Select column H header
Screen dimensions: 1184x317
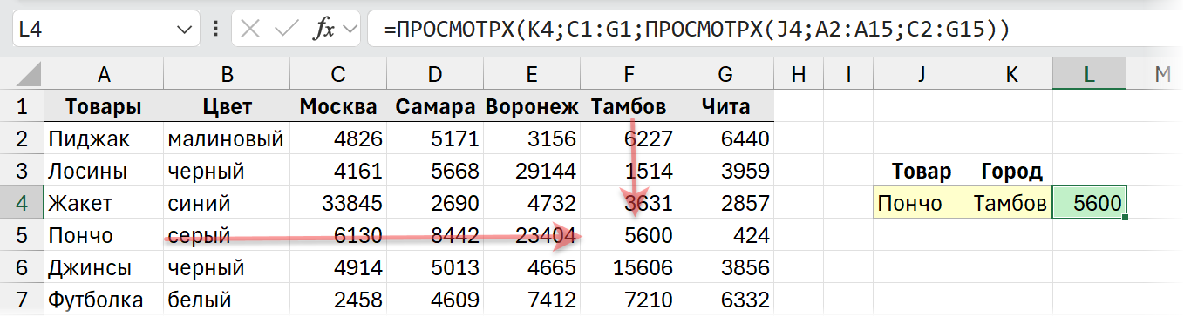tap(798, 75)
